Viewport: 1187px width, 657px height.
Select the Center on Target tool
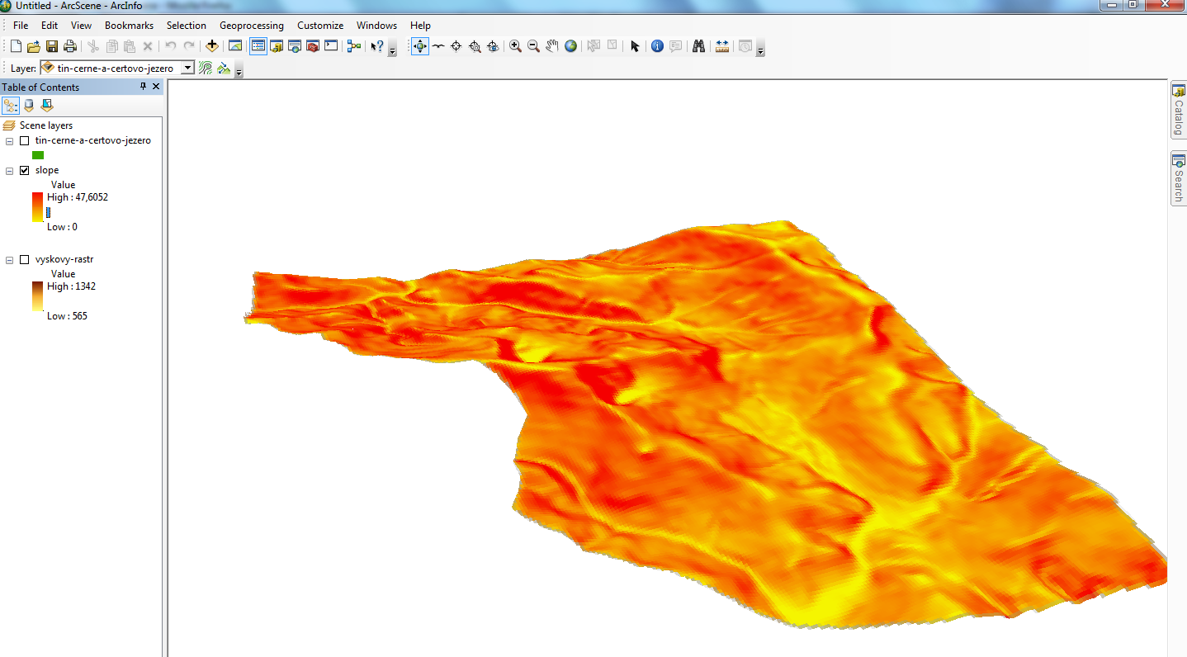click(x=456, y=46)
